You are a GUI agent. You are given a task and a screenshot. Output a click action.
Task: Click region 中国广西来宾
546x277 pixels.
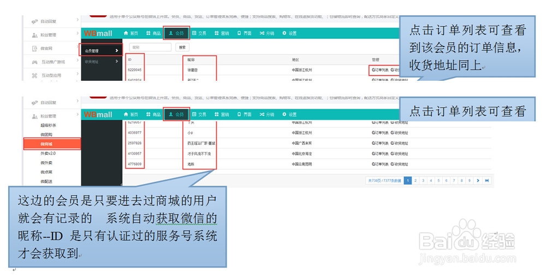(x=302, y=143)
